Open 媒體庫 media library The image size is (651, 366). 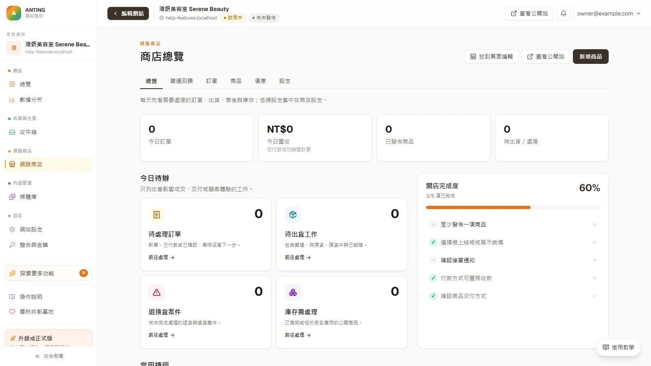48,197
